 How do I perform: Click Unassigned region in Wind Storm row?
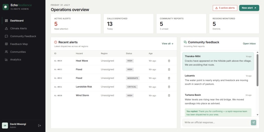[x=107, y=95]
